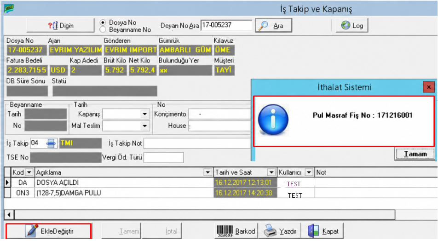Click the Ara search button
This screenshot has width=438, height=241.
click(273, 26)
